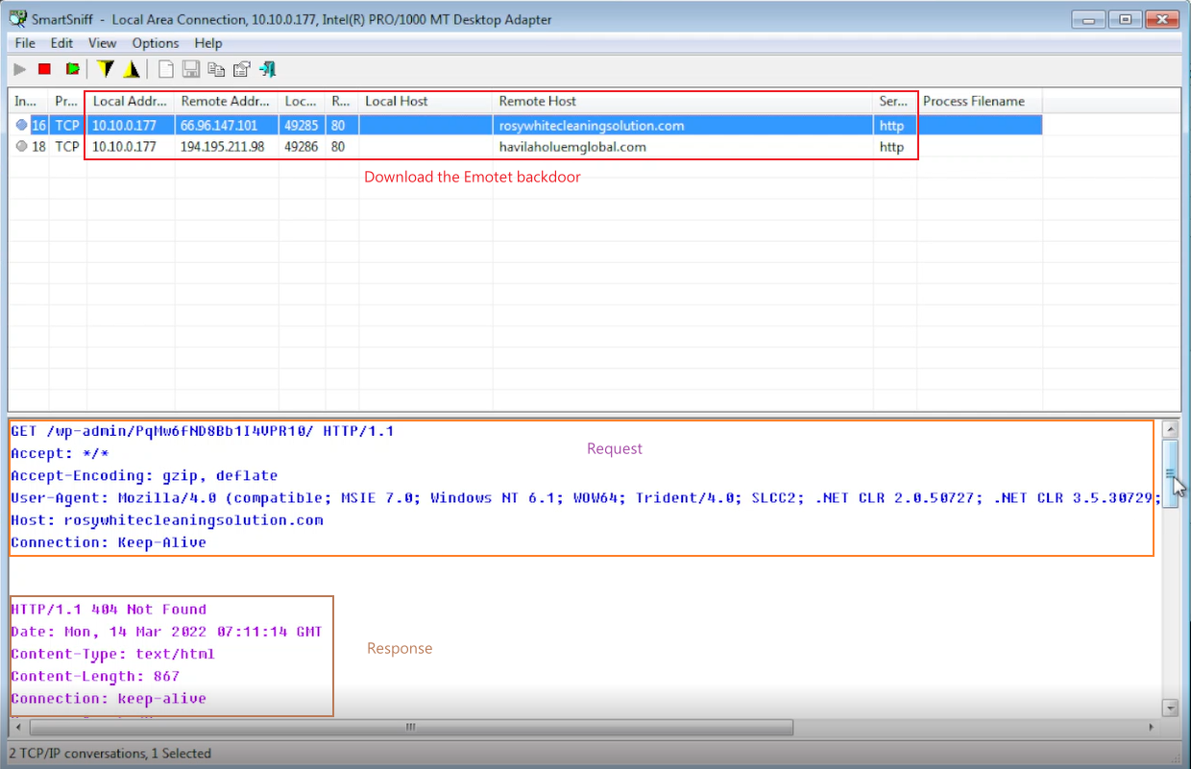Select the rosywhitecleaningsolution.com connection row
1191x769 pixels.
tap(592, 125)
